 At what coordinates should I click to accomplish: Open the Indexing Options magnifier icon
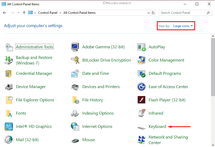[75, 114]
